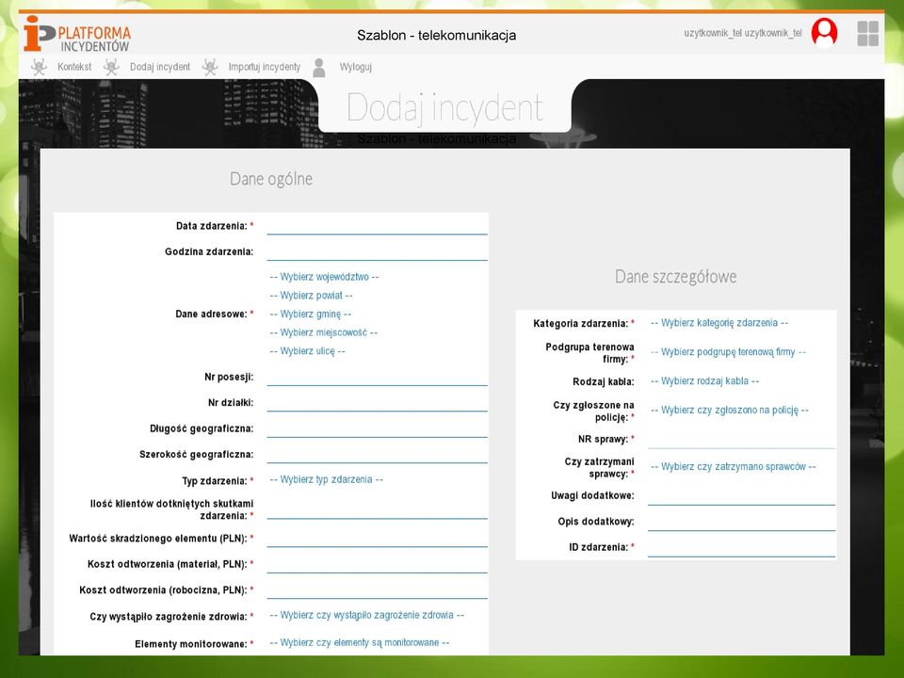Focus the Nr posesji input field
This screenshot has height=678, width=904.
377,377
